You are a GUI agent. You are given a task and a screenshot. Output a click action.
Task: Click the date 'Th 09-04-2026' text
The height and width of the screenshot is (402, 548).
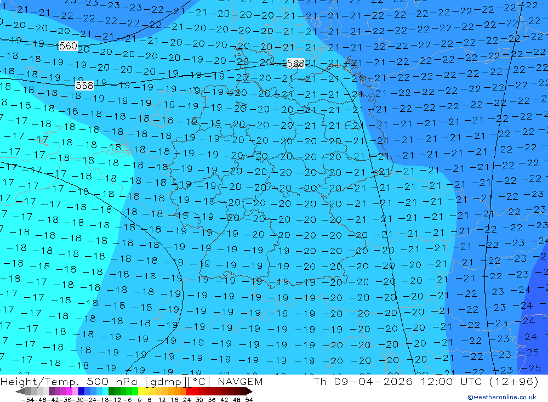point(363,381)
